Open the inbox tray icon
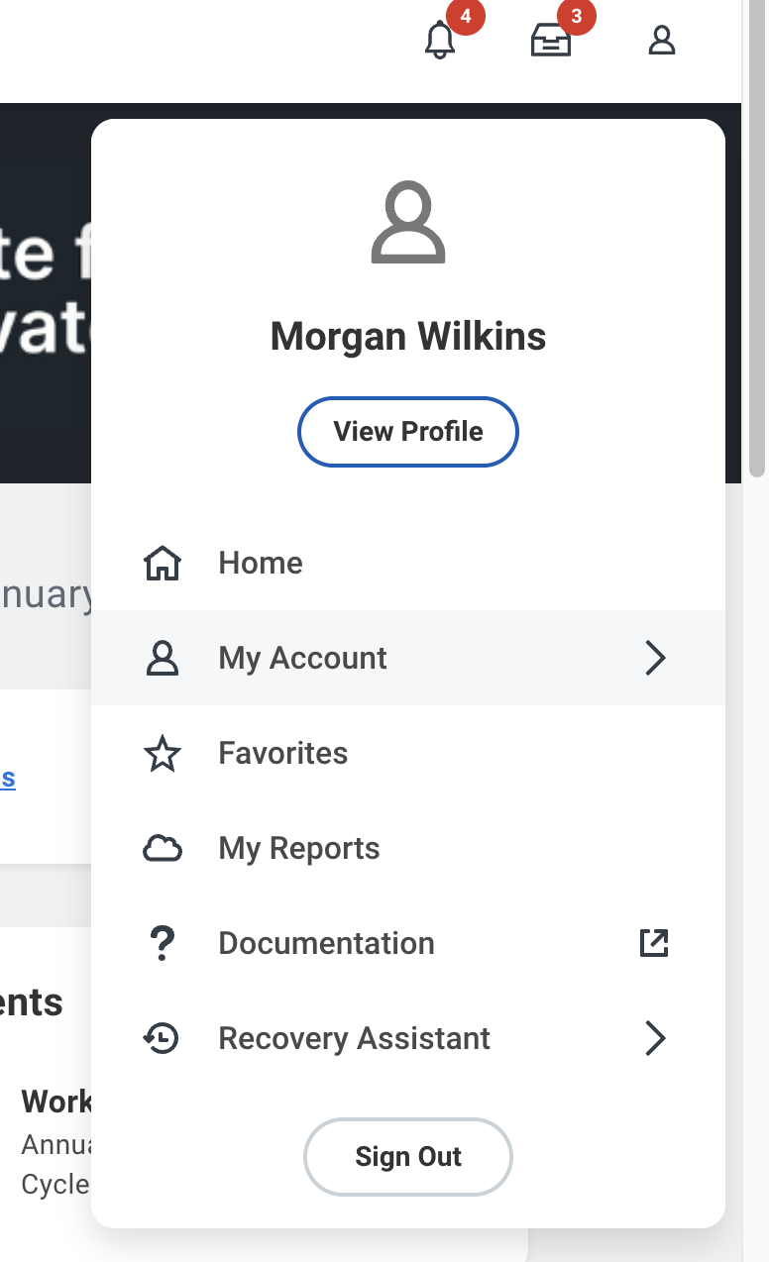Image resolution: width=769 pixels, height=1262 pixels. point(551,41)
